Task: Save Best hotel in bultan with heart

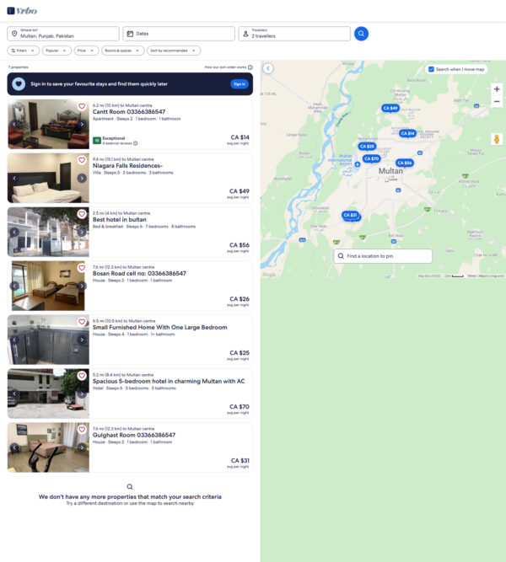Action: tap(82, 214)
